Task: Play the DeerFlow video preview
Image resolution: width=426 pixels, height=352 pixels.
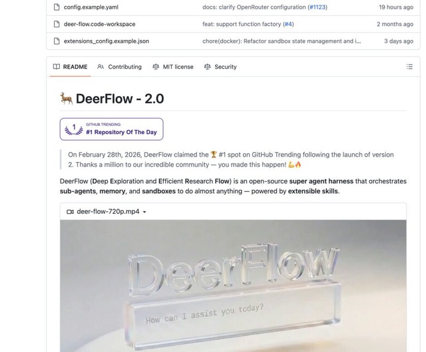Action: (x=233, y=285)
